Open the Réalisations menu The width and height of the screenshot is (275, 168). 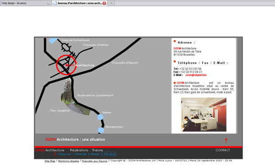coord(79,150)
